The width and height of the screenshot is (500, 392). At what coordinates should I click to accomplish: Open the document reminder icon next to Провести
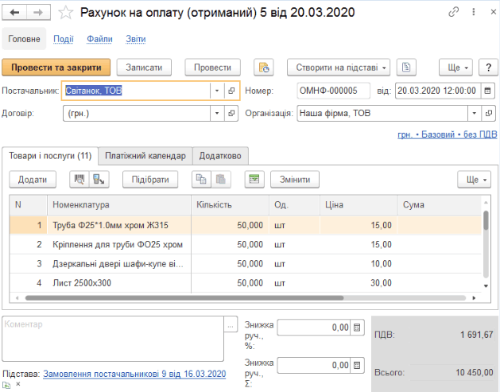[264, 68]
